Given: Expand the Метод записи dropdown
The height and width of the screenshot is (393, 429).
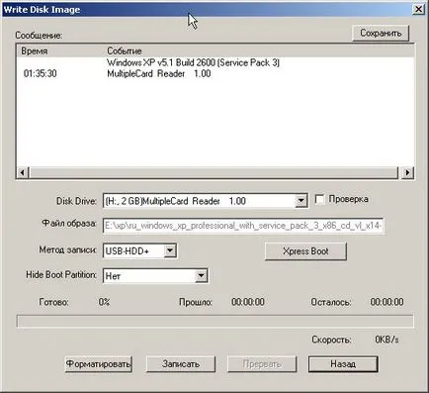Looking at the screenshot, I should (x=170, y=250).
